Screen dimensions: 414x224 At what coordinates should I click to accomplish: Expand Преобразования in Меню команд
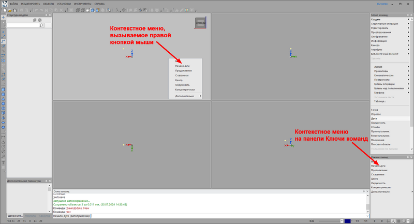pos(390,33)
